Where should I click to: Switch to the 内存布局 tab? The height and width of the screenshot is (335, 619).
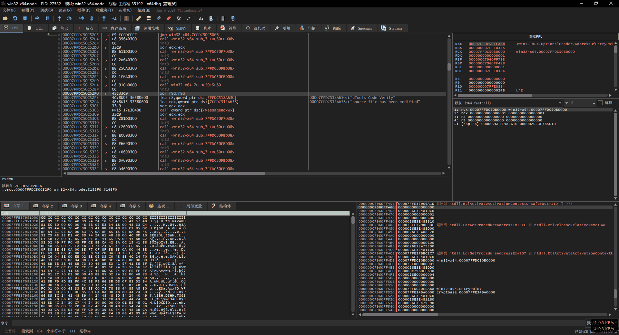(114, 28)
